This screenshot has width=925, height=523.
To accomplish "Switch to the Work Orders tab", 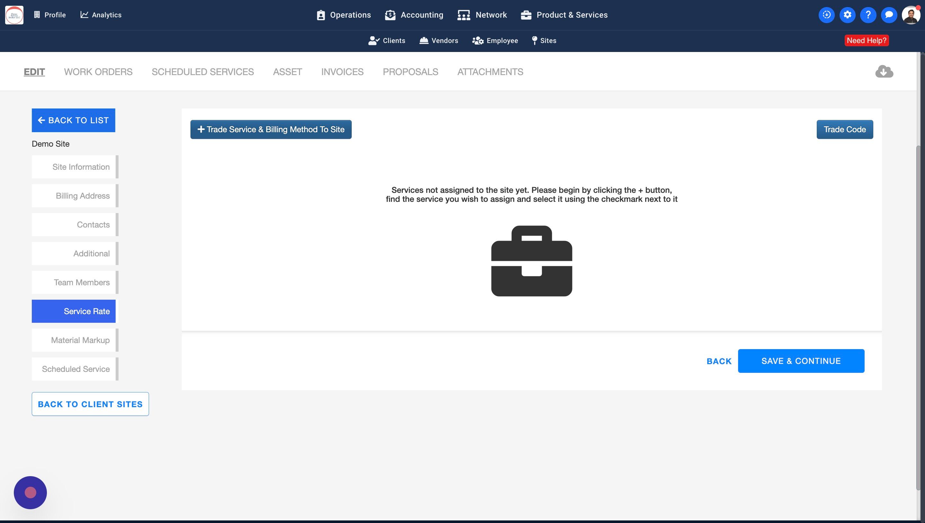I will [x=98, y=72].
